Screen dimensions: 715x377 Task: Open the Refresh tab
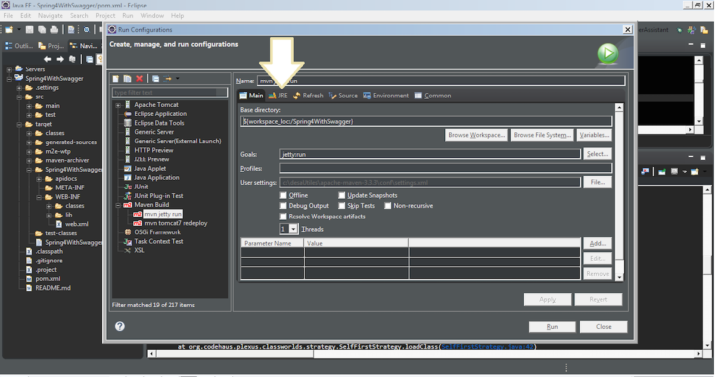[x=308, y=95]
